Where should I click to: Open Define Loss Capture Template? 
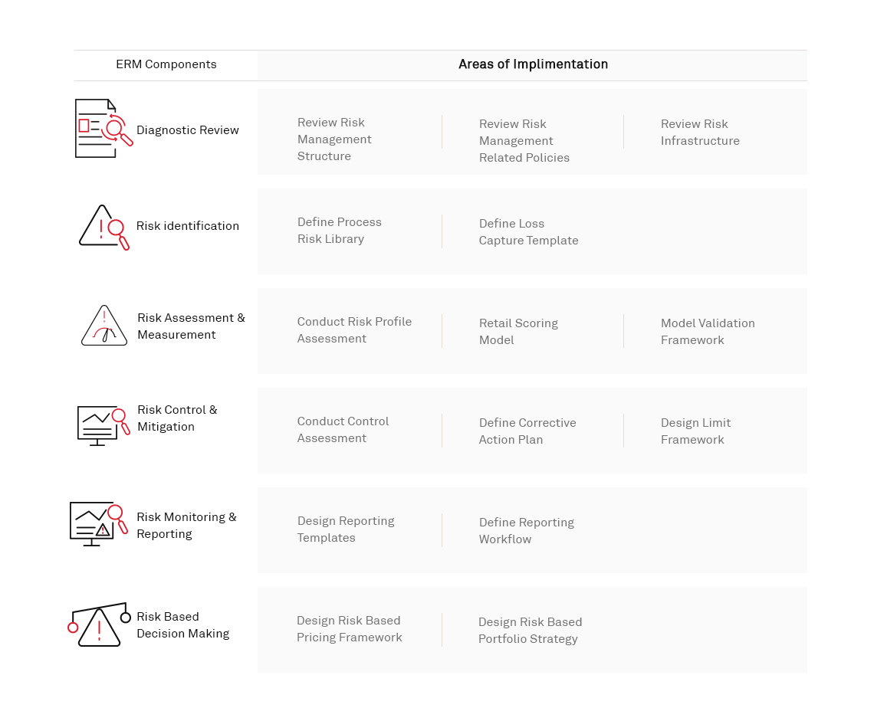point(528,232)
